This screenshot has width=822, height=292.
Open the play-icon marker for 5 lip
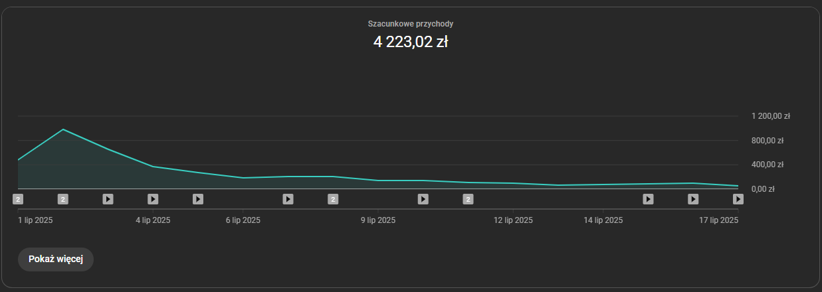tap(198, 198)
